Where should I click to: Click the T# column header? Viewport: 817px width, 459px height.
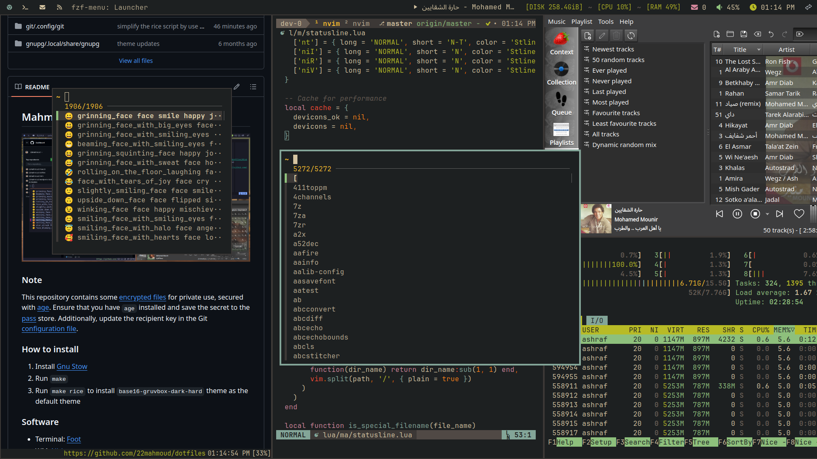point(717,50)
